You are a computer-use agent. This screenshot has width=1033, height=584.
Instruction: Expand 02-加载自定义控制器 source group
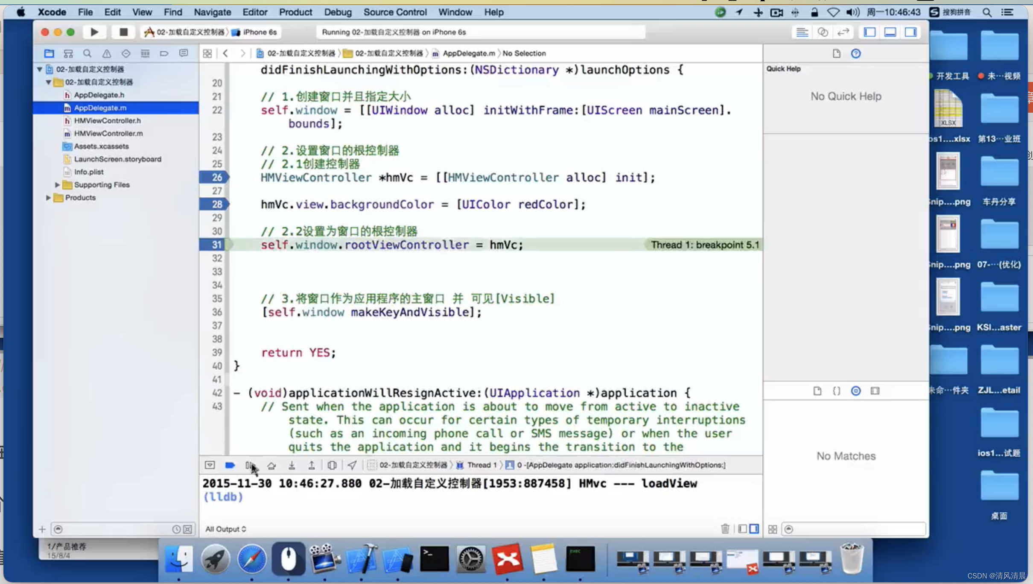click(x=48, y=82)
